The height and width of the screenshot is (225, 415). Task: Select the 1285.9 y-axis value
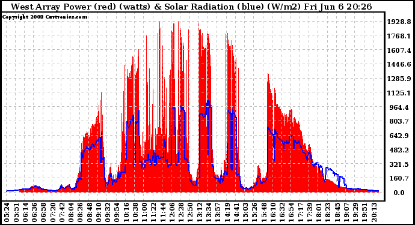[399, 79]
